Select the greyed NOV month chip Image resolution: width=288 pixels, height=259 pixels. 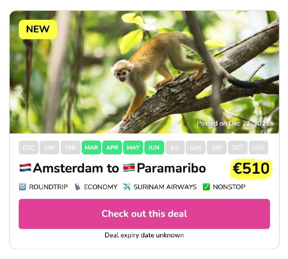click(258, 147)
